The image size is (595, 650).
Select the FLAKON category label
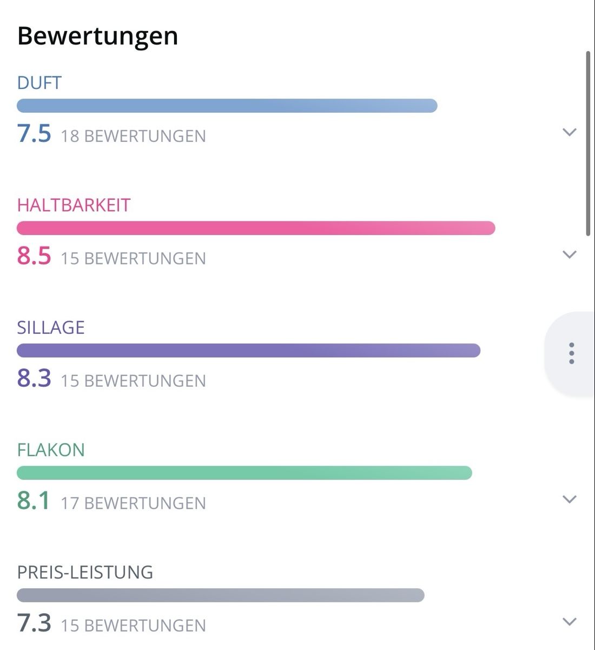point(51,450)
